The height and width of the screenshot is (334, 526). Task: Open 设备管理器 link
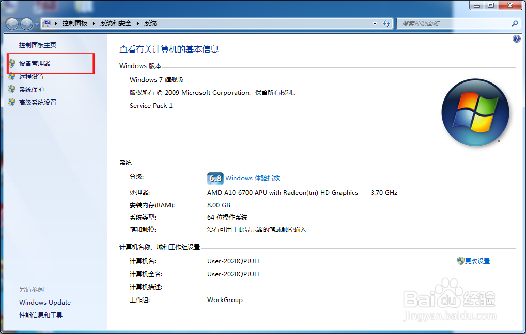35,63
